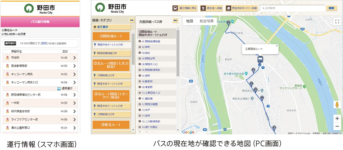Select stop 05.関宿中入口

(157, 64)
